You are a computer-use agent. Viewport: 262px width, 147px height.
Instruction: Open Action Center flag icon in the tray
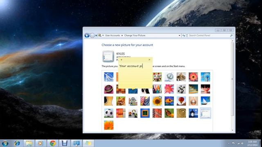coord(233,143)
